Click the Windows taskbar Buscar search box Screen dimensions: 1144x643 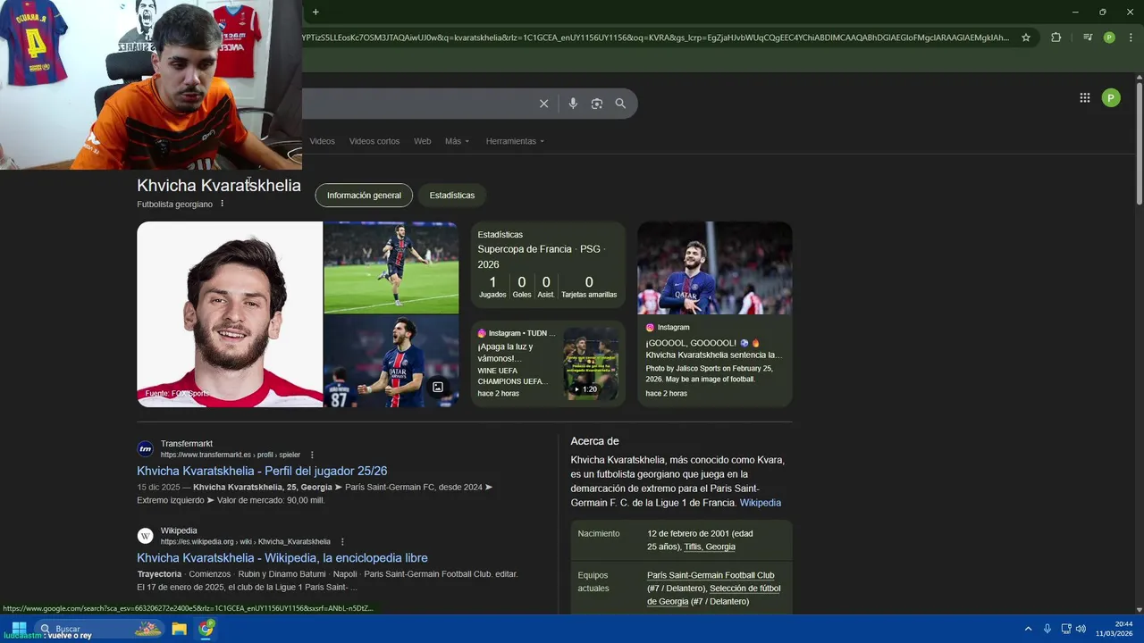[x=98, y=629]
